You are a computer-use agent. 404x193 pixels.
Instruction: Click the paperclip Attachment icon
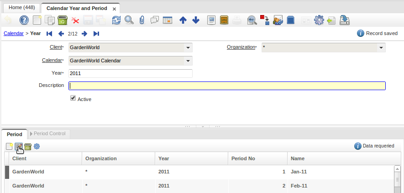142,20
